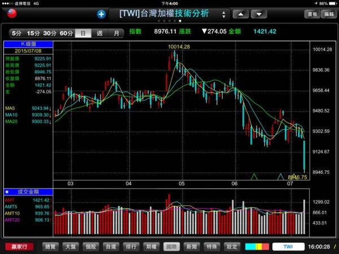Tap the 成交金額 panel header
The height and width of the screenshot is (254, 339).
point(28,192)
